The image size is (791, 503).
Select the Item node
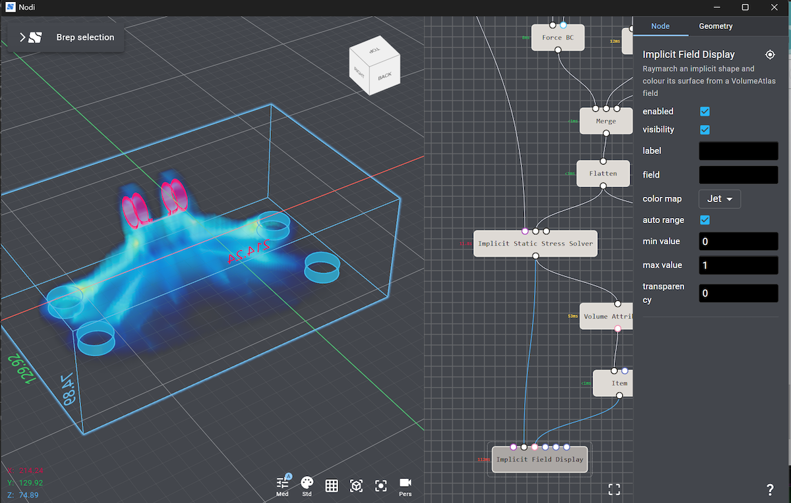coord(613,383)
